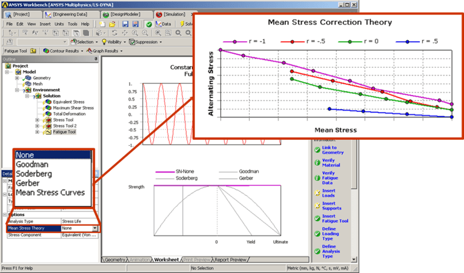Expand the Stress Tool 2 node
Screen dimensions: 464x273
37,126
